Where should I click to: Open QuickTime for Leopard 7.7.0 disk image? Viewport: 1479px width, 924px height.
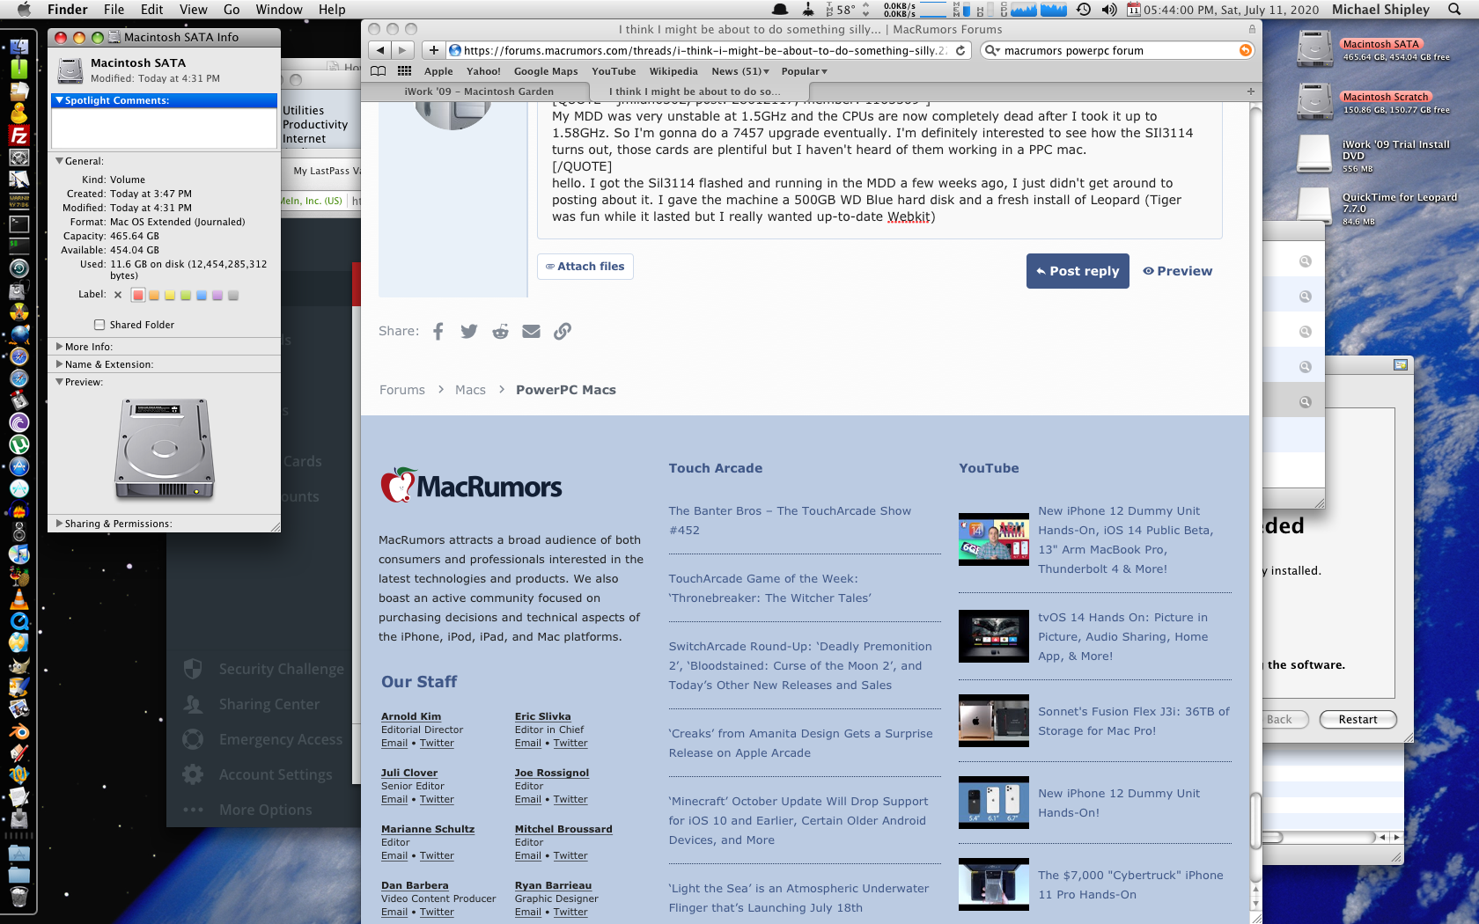tap(1315, 207)
